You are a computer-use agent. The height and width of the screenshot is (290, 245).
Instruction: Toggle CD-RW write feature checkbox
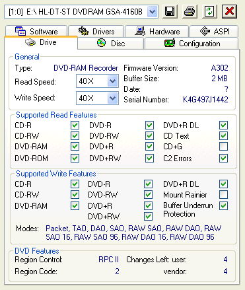[x=75, y=194]
